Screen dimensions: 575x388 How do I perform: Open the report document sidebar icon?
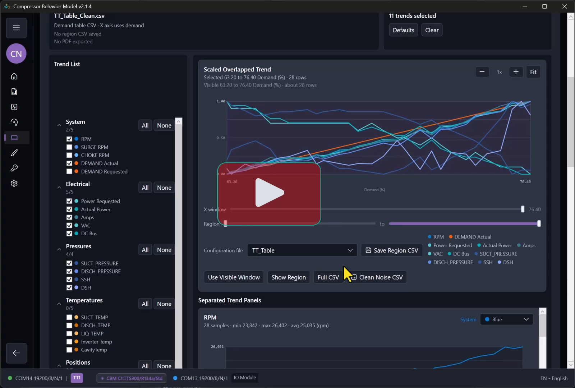14,92
